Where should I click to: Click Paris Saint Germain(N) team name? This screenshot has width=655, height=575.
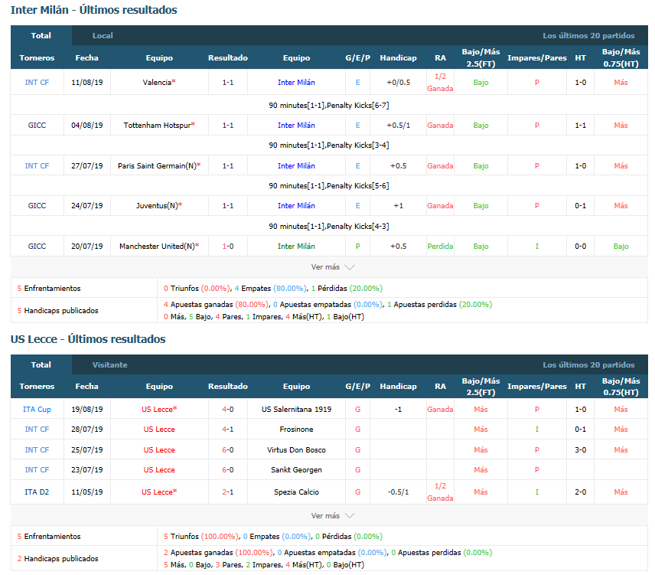point(158,166)
